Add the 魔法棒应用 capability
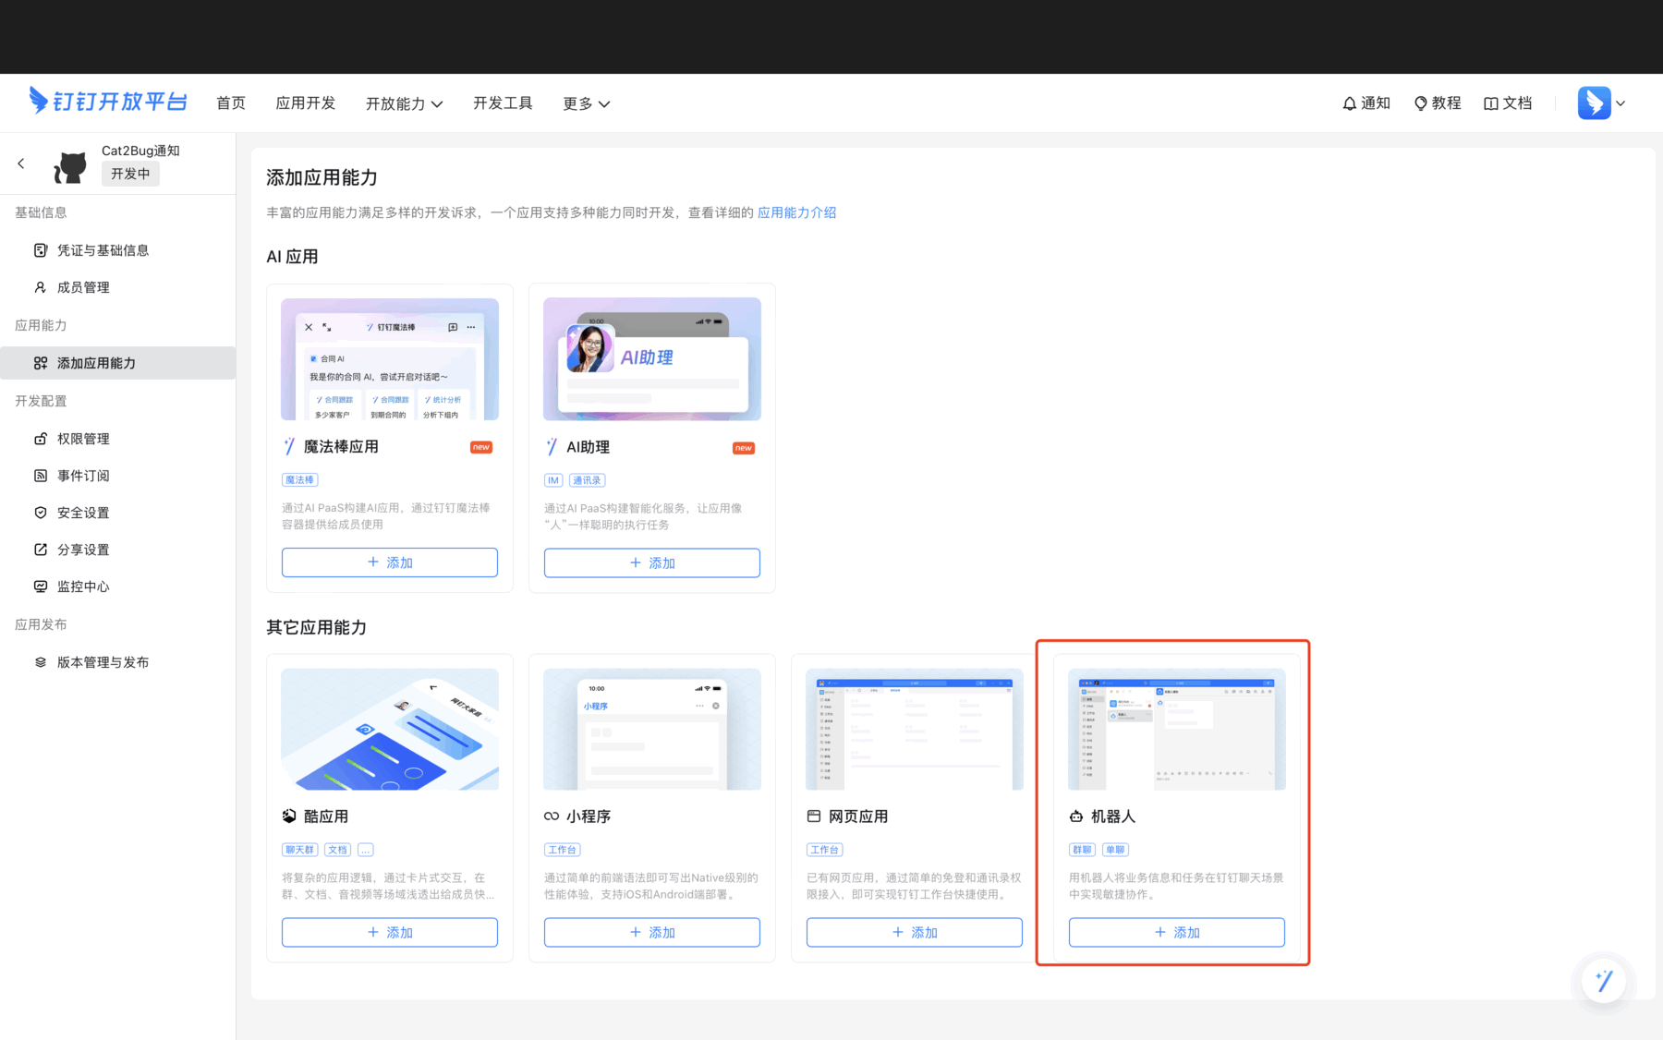This screenshot has width=1663, height=1040. point(390,562)
